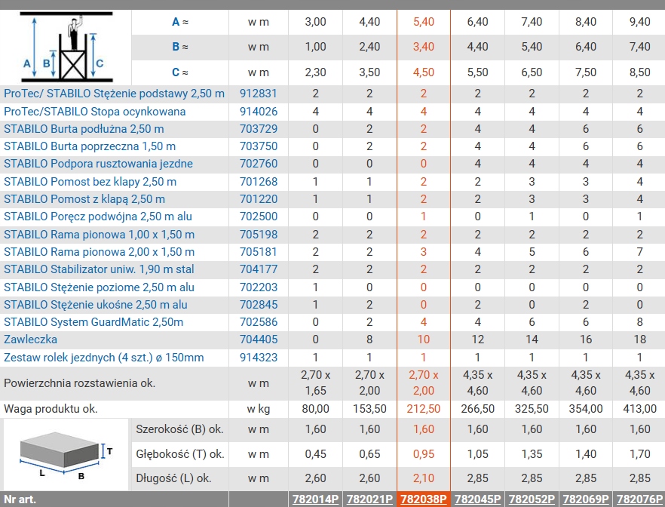Click part number 702760
Viewport: 665px width, 507px height.
pyautogui.click(x=259, y=164)
